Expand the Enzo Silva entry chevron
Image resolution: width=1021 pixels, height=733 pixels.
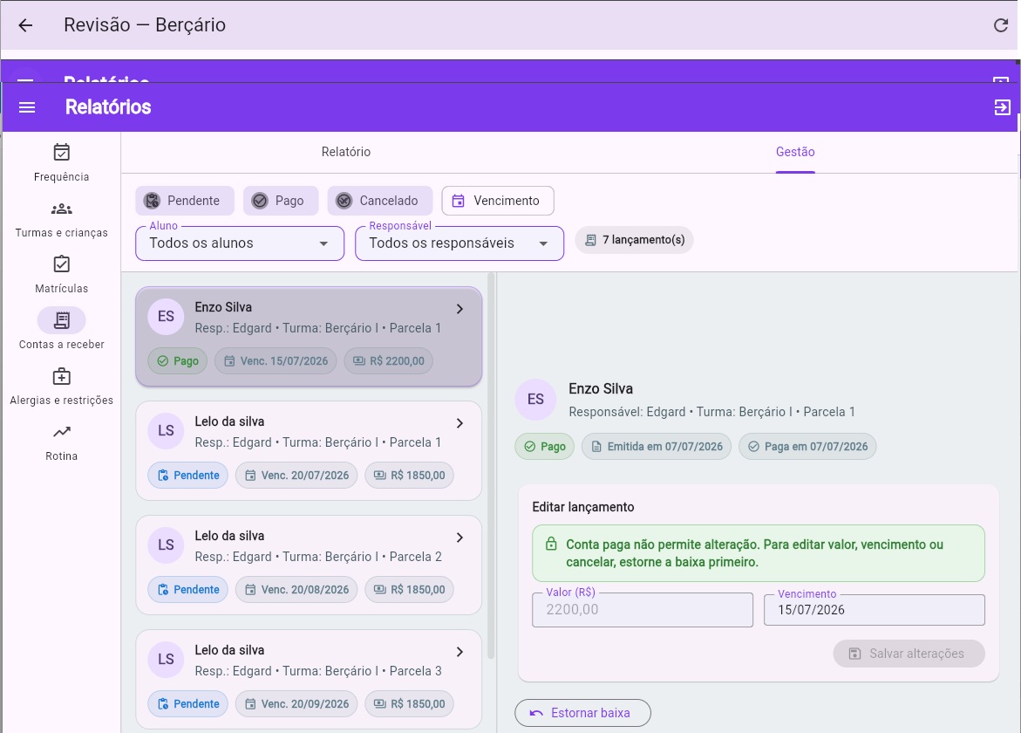(459, 309)
